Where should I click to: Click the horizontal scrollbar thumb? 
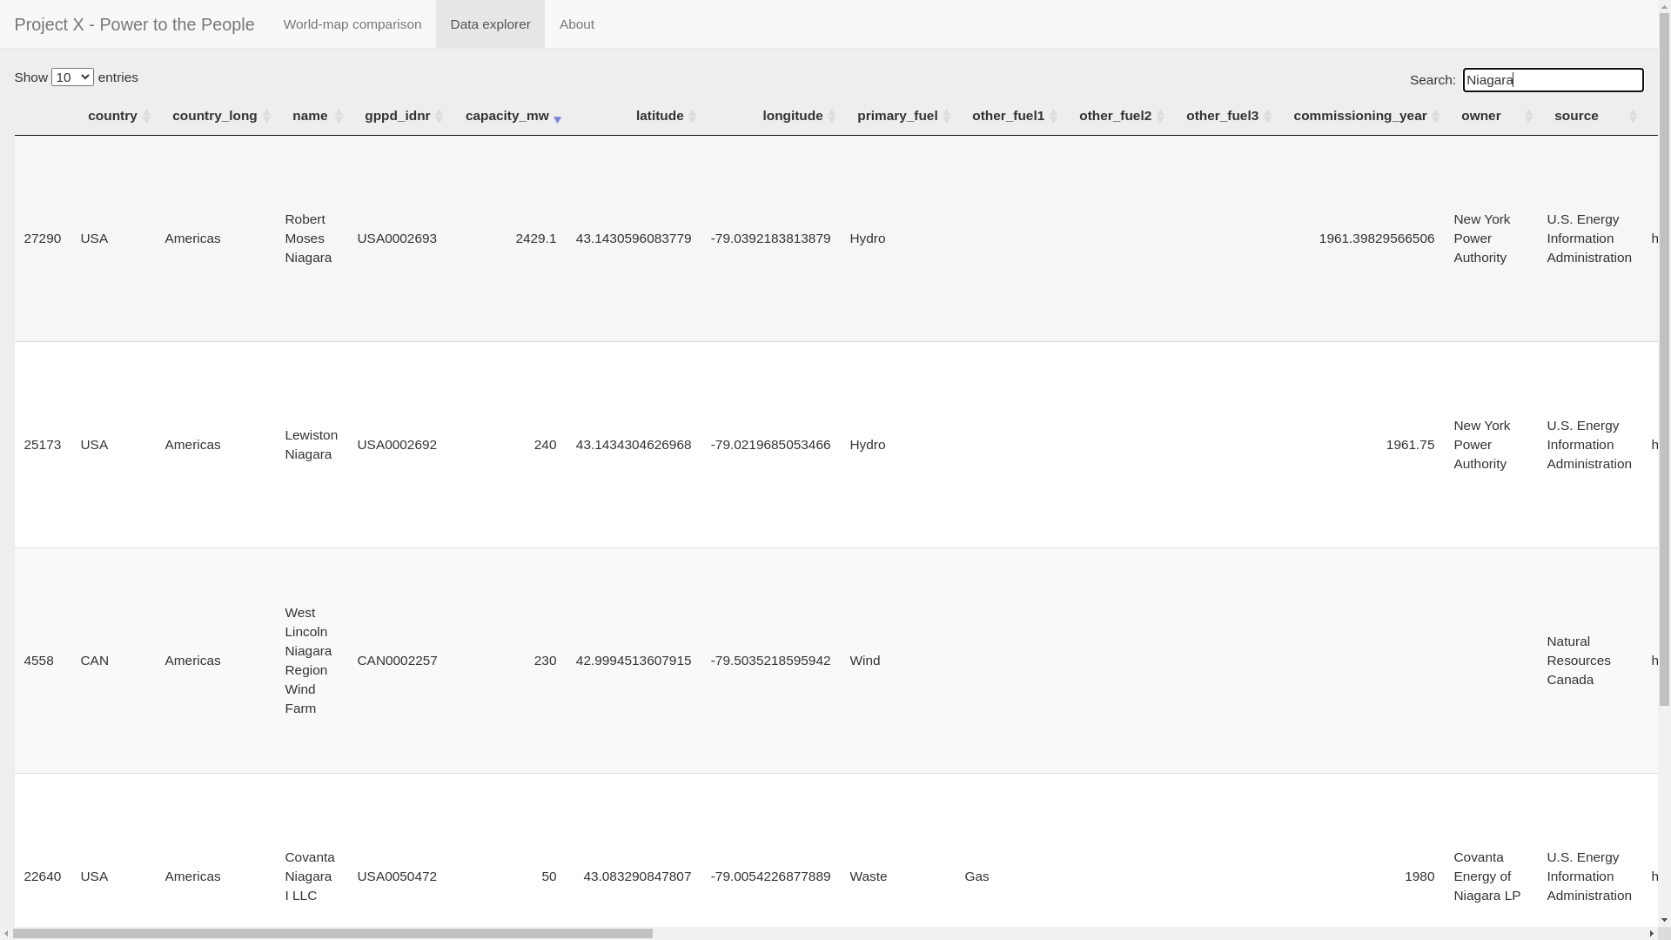(332, 934)
